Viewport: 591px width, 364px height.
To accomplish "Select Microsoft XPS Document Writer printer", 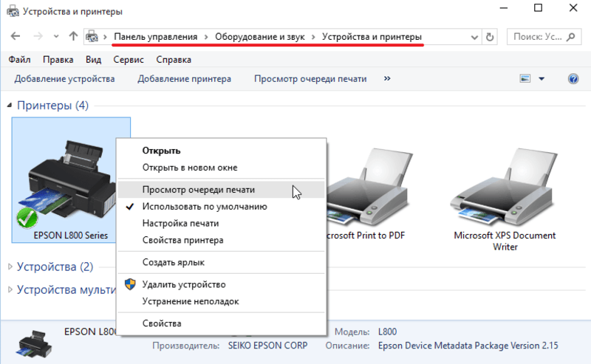I will click(x=505, y=199).
